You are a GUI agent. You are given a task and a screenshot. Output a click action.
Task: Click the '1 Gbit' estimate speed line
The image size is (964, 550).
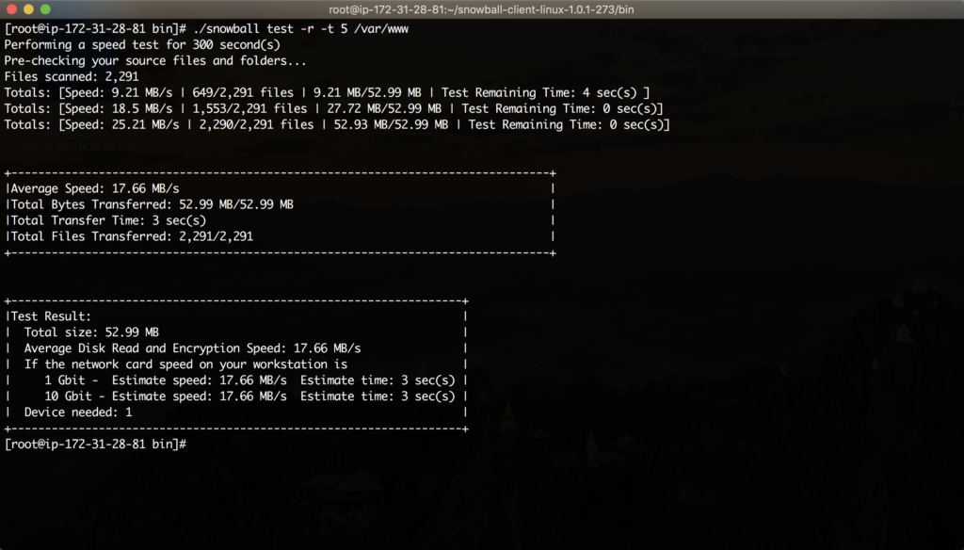249,380
